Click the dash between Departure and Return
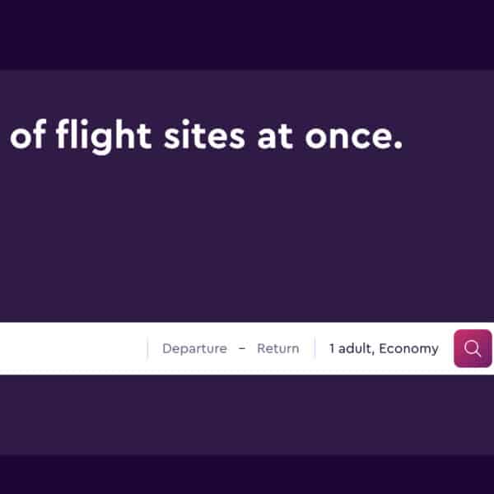 [242, 348]
